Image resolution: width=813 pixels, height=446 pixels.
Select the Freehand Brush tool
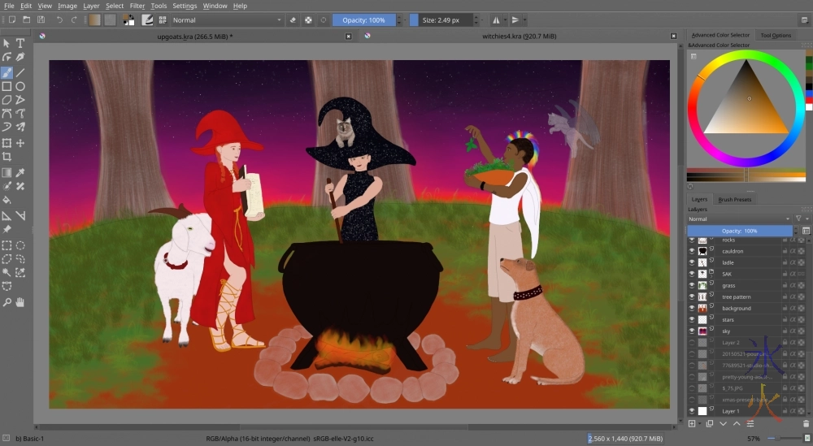pyautogui.click(x=7, y=72)
